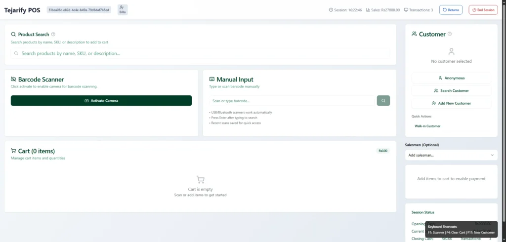
Task: Choose Walk-in Customer quick action
Action: [x=427, y=126]
